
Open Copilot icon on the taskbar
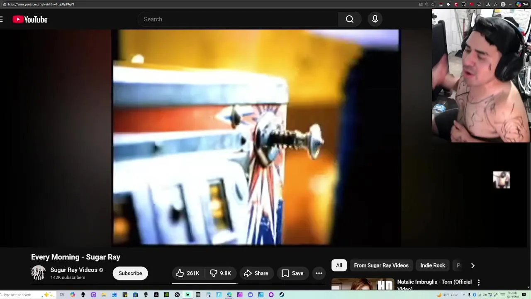click(73, 295)
